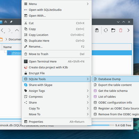139x139 pixels.
Task: Click the Share nodes icon
Action: [x=26, y=103]
